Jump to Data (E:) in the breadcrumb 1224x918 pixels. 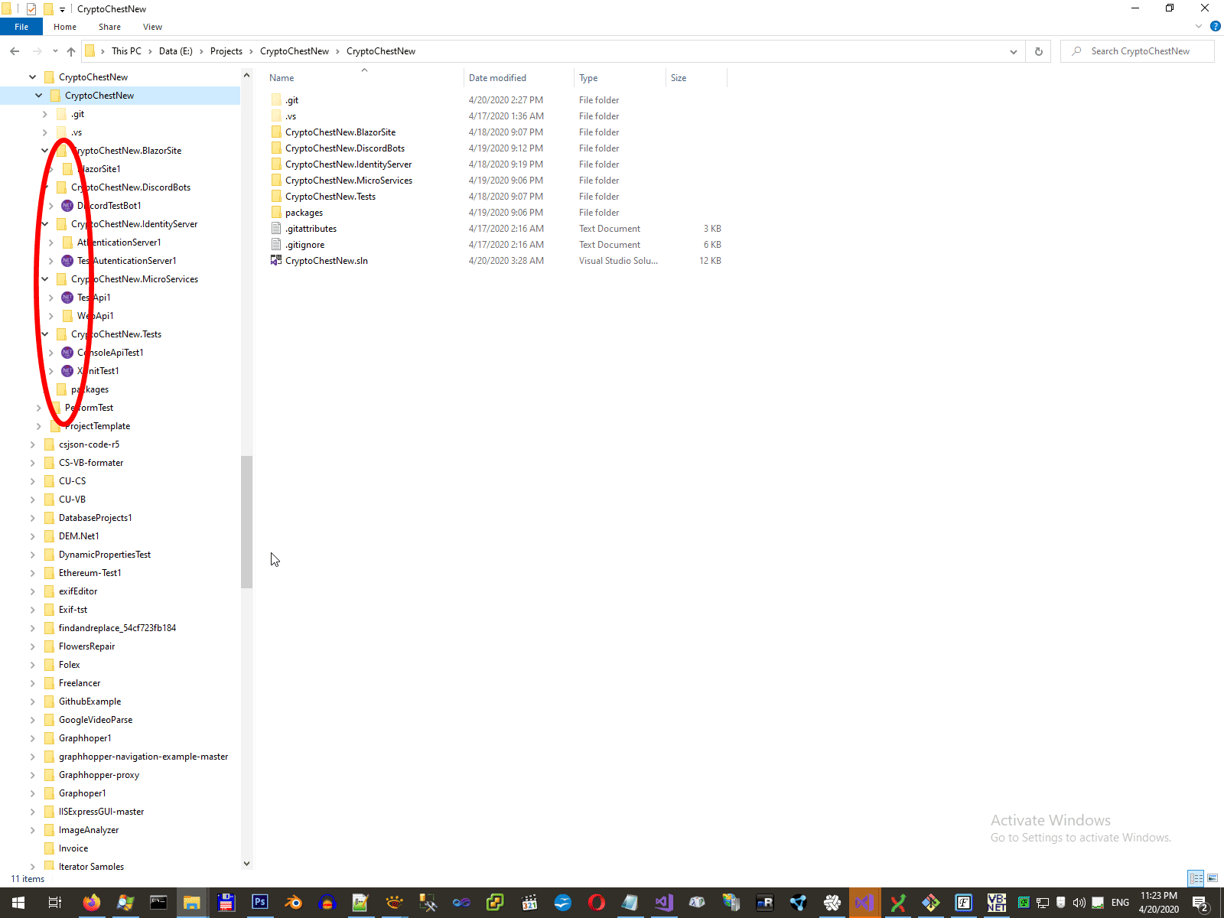(176, 51)
